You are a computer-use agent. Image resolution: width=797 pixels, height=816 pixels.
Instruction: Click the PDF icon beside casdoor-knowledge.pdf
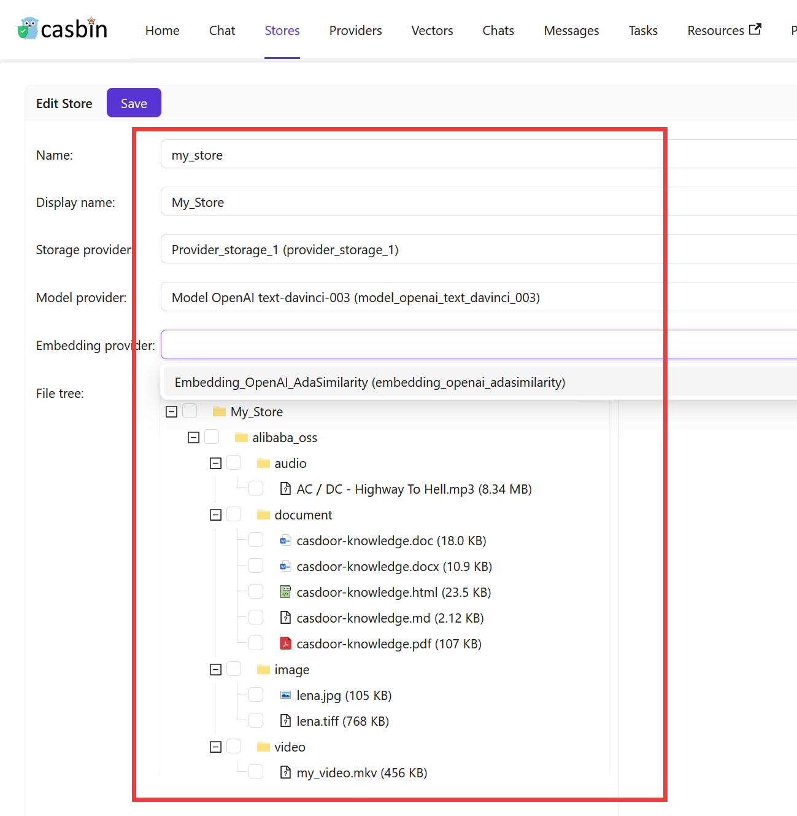point(285,643)
